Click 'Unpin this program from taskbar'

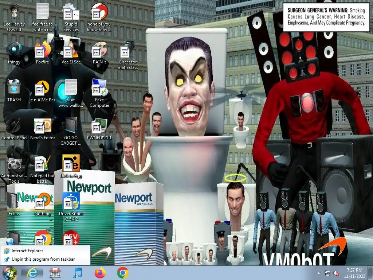[45, 259]
